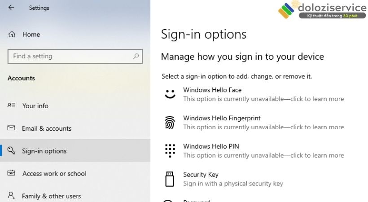Viewport: 368px width, 202px height.
Task: Select the Your info person-card icon
Action: (x=11, y=105)
